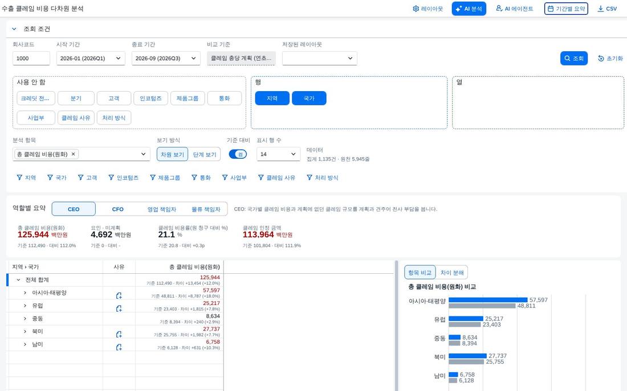Screen dimensions: 627x391
Task: Open the 사업부 filter
Action: tap(234, 178)
